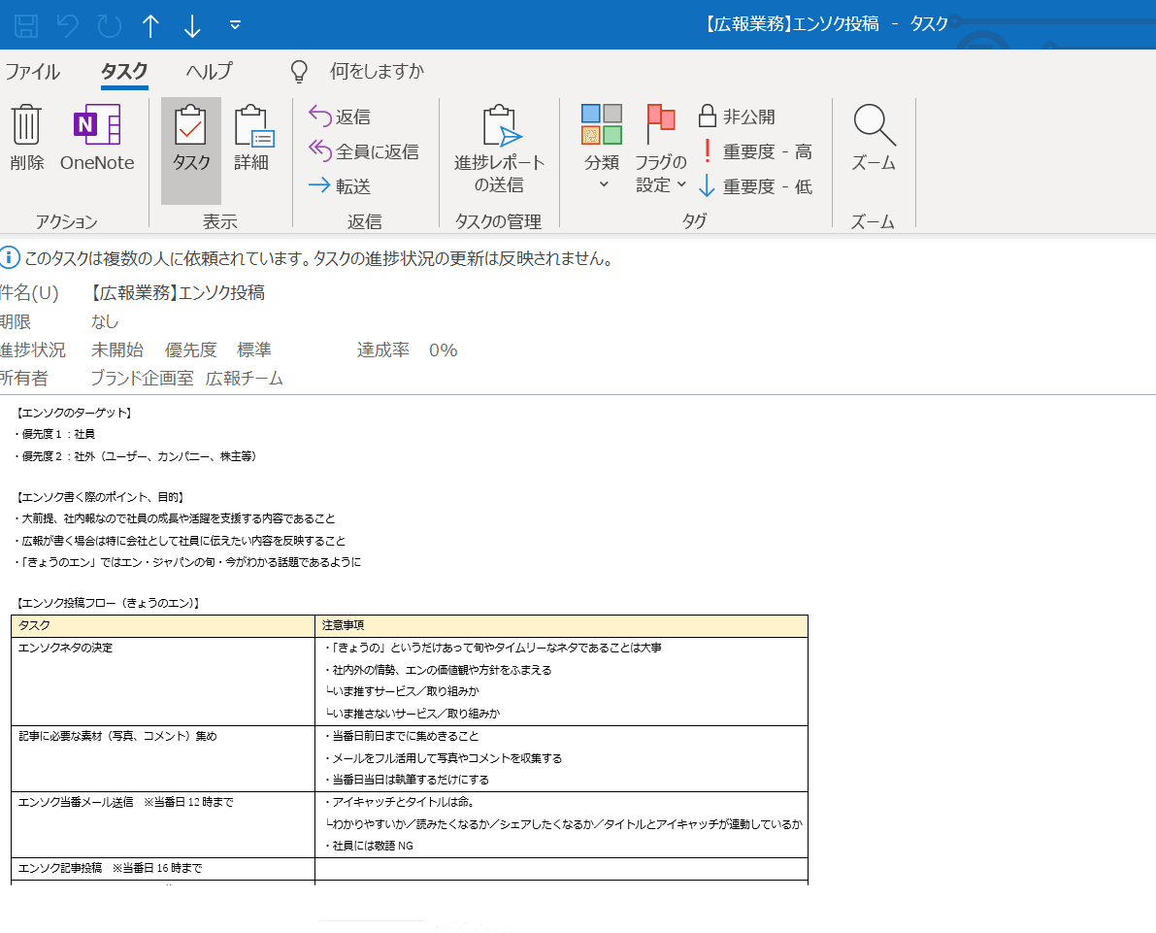This screenshot has height=933, width=1156.
Task: Switch to the ヘルプ tab
Action: pyautogui.click(x=210, y=72)
